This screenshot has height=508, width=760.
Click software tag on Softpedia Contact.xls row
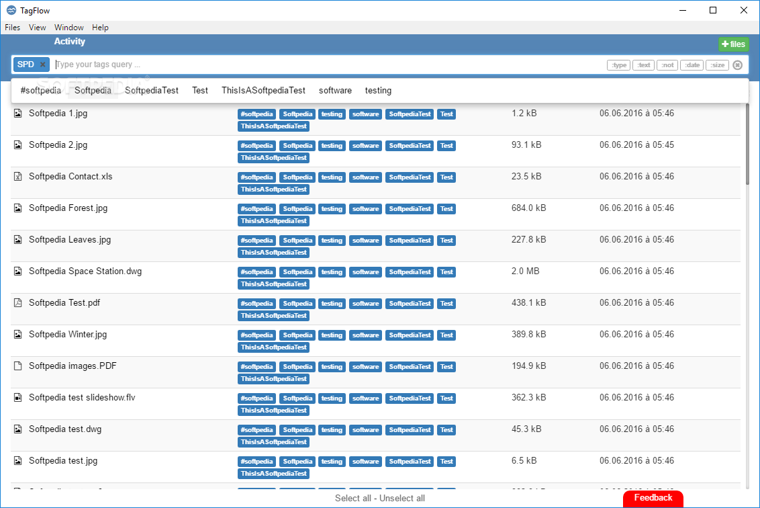[365, 177]
